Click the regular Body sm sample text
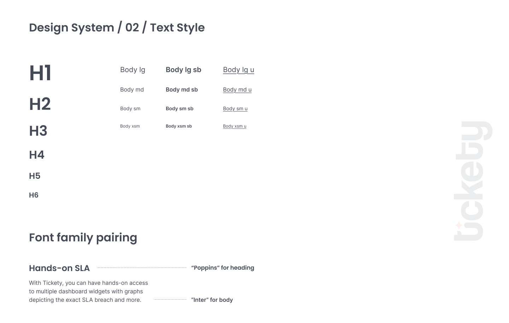 pos(130,109)
